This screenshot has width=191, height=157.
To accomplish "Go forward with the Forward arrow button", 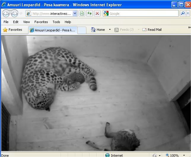I will tap(14, 13).
